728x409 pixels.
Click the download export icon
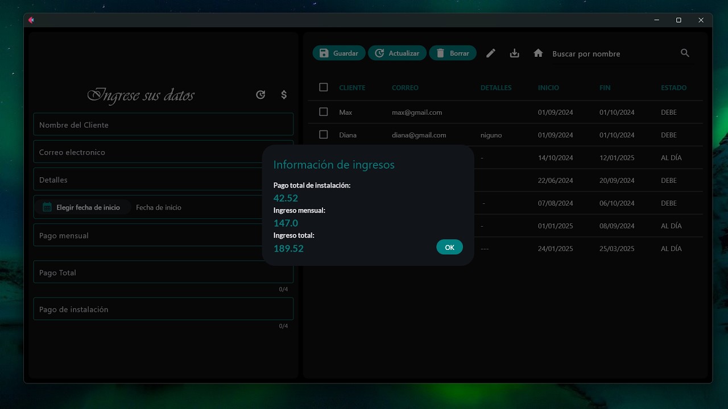515,53
